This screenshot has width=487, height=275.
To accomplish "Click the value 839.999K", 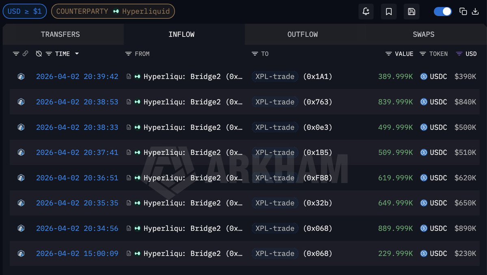I will (x=395, y=102).
